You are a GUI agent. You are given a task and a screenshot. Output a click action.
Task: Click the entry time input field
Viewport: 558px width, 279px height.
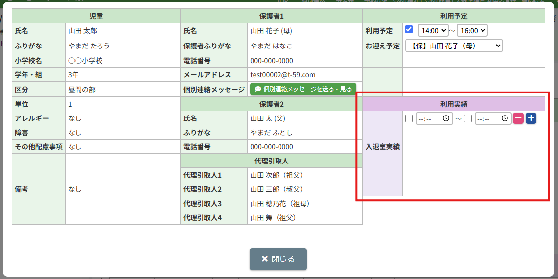click(x=429, y=118)
